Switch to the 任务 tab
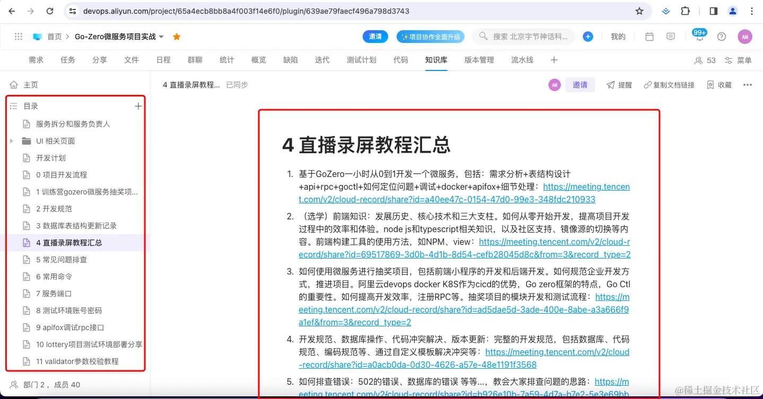 pos(68,60)
